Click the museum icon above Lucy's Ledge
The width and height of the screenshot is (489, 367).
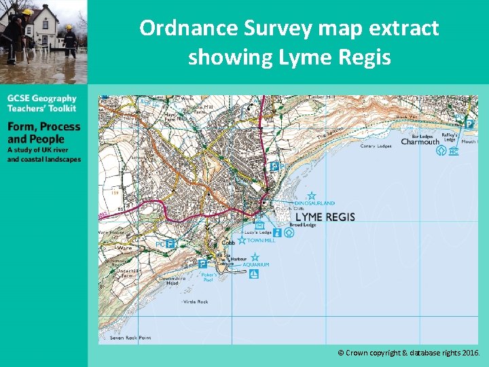[x=259, y=225]
